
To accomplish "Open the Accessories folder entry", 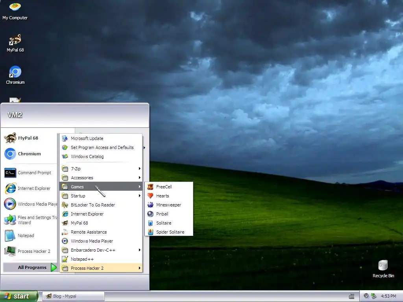I will [101, 178].
